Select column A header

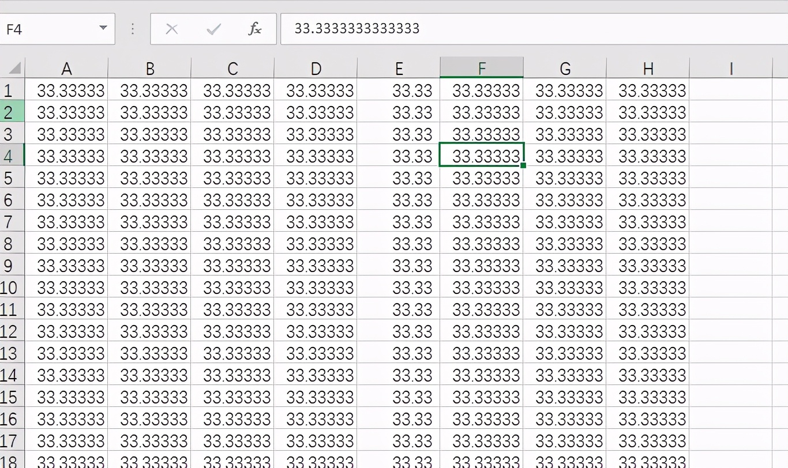(x=66, y=68)
